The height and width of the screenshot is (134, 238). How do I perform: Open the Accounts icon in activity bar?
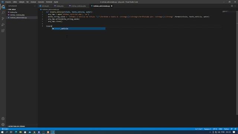(3, 119)
